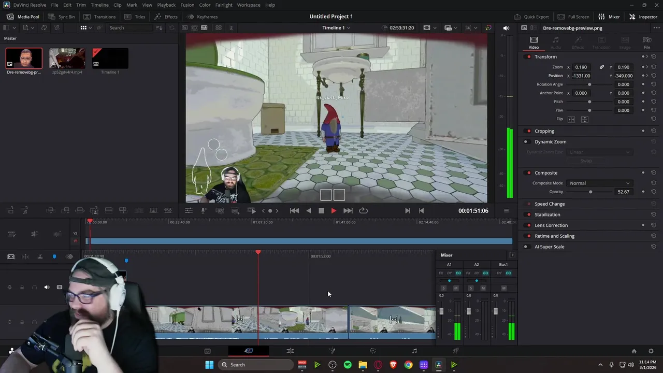This screenshot has width=663, height=373.
Task: Select the inspector Video tab
Action: coord(534,42)
